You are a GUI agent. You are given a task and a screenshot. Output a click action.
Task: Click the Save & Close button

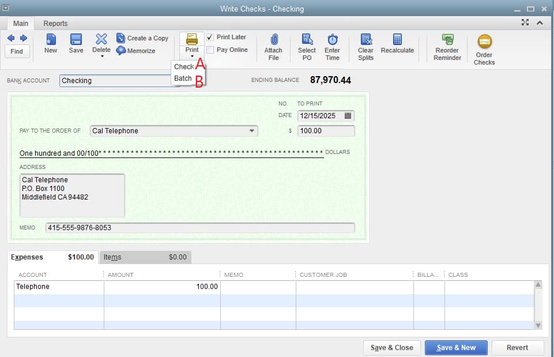click(x=391, y=347)
